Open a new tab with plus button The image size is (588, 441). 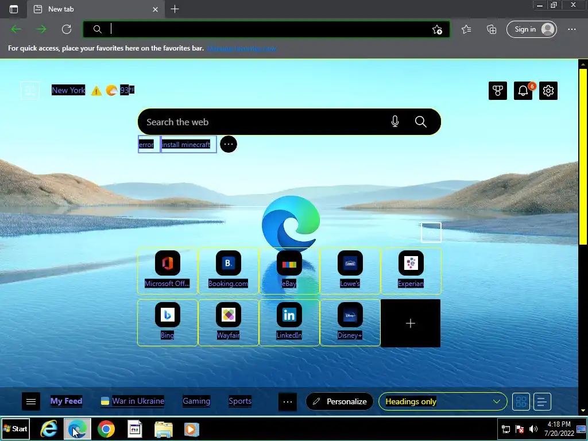[x=175, y=9]
